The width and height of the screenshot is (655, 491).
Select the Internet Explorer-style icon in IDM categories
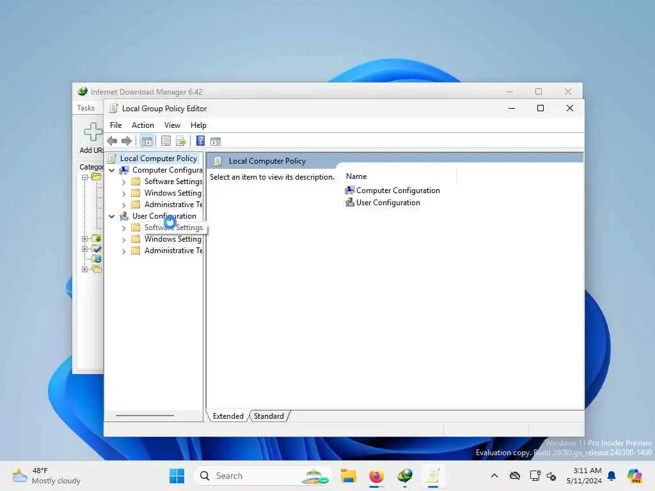tap(97, 259)
